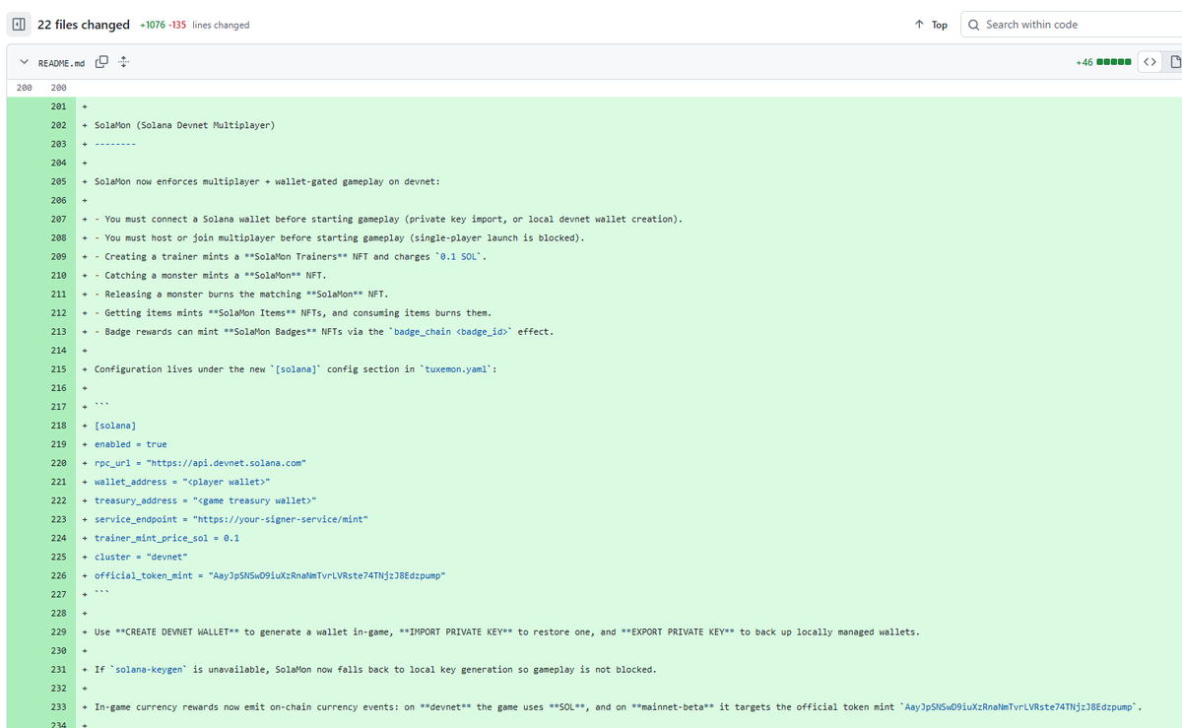Select line number 205

click(x=58, y=181)
